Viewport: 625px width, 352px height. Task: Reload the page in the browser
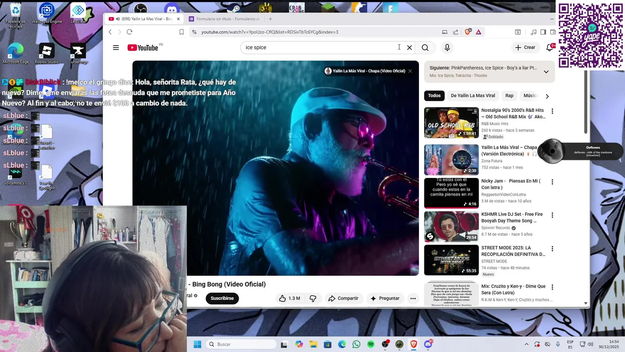[129, 32]
